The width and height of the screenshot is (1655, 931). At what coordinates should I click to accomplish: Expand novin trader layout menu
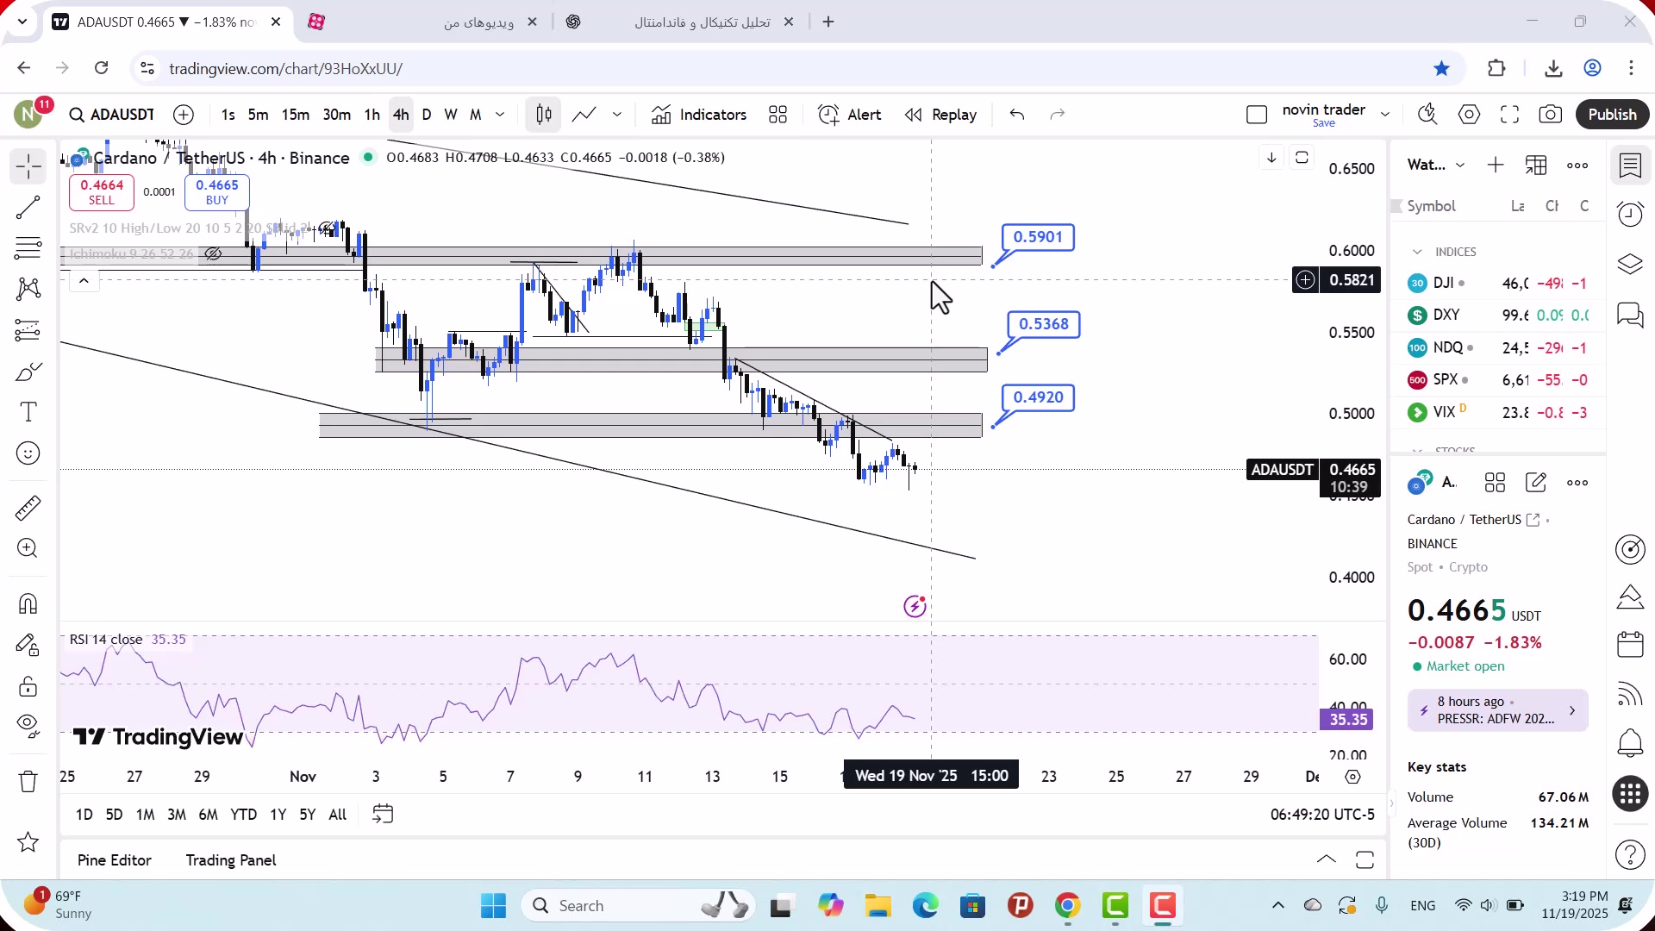pos(1385,115)
